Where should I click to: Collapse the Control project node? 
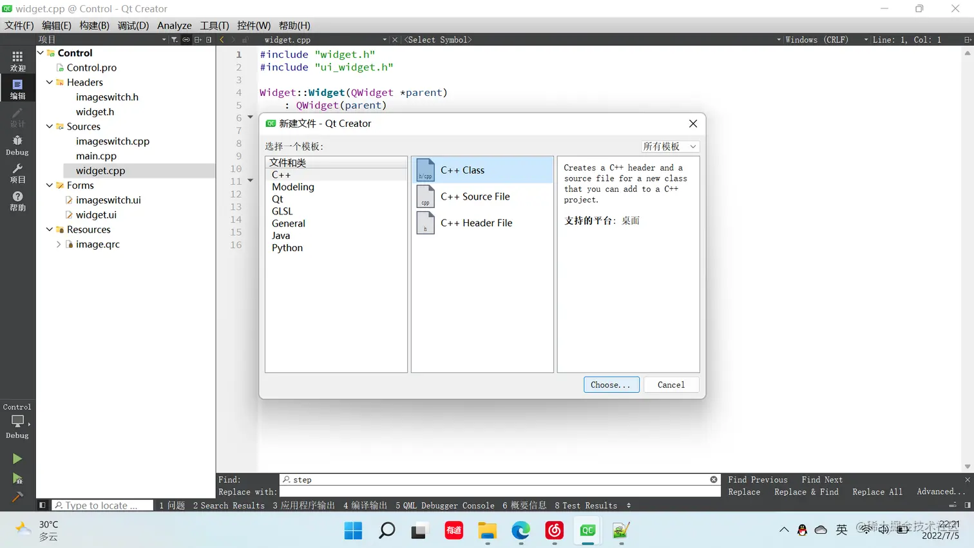(x=41, y=53)
